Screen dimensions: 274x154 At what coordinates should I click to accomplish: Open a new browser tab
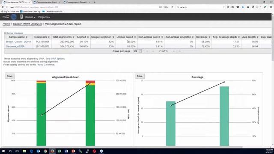(x=95, y=2)
